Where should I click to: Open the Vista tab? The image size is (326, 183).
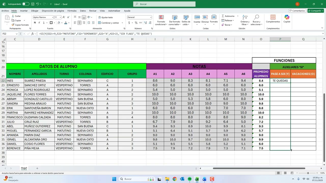(102, 11)
